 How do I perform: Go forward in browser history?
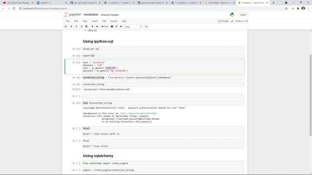[9, 9]
